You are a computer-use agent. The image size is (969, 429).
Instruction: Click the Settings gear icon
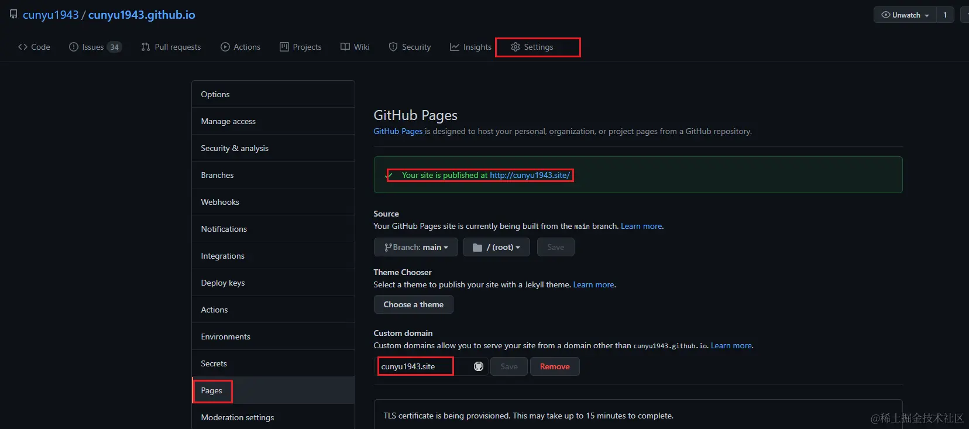point(516,47)
